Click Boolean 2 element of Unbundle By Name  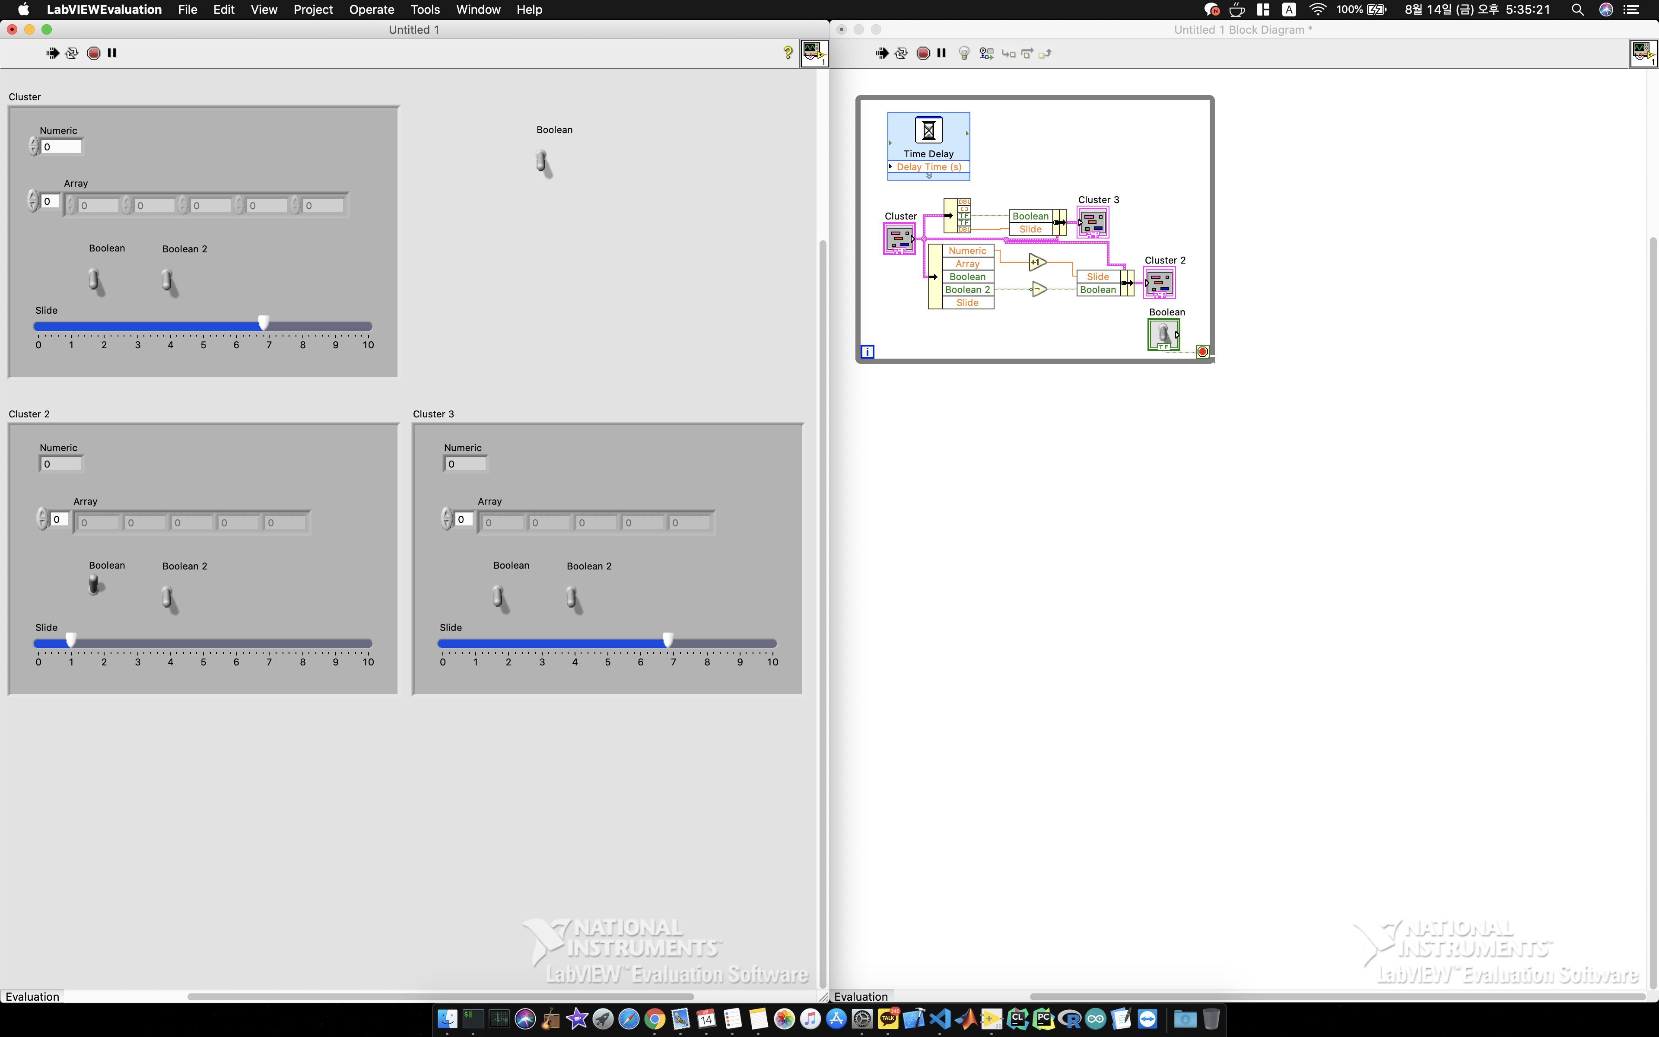click(967, 289)
